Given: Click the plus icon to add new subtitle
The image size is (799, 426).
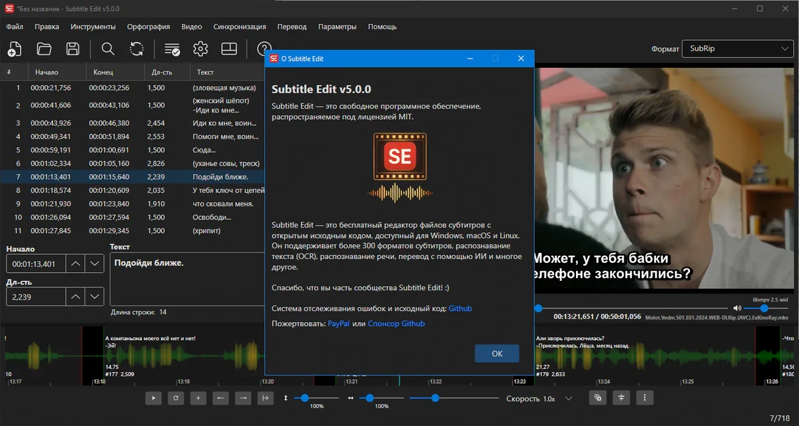Looking at the screenshot, I should tap(198, 398).
